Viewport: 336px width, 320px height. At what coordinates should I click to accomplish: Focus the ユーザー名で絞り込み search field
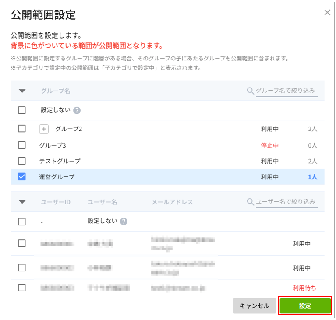pyautogui.click(x=286, y=202)
